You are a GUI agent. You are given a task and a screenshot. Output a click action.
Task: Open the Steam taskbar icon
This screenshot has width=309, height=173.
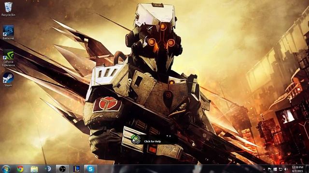[x=48, y=169]
